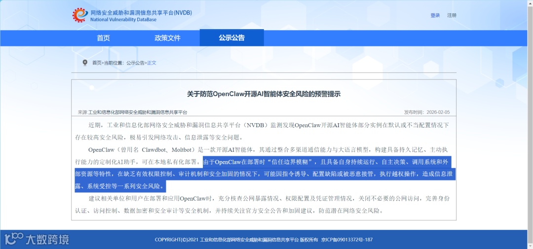533x249 pixels.
Task: Click 正文 in the breadcrumb
Action: 152,63
